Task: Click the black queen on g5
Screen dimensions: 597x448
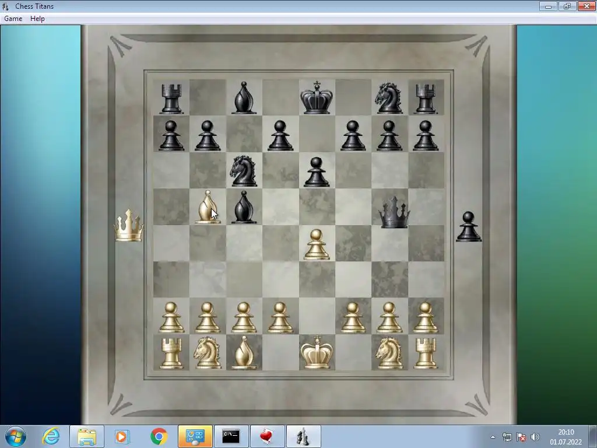Action: click(394, 212)
